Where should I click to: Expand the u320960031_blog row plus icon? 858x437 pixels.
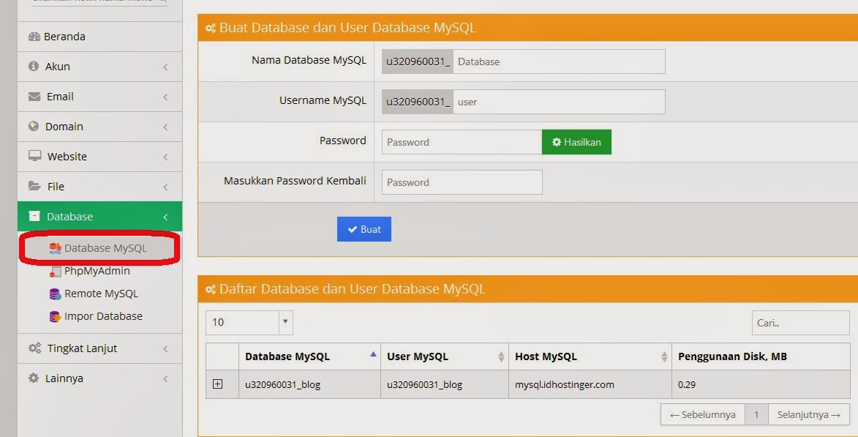click(217, 384)
